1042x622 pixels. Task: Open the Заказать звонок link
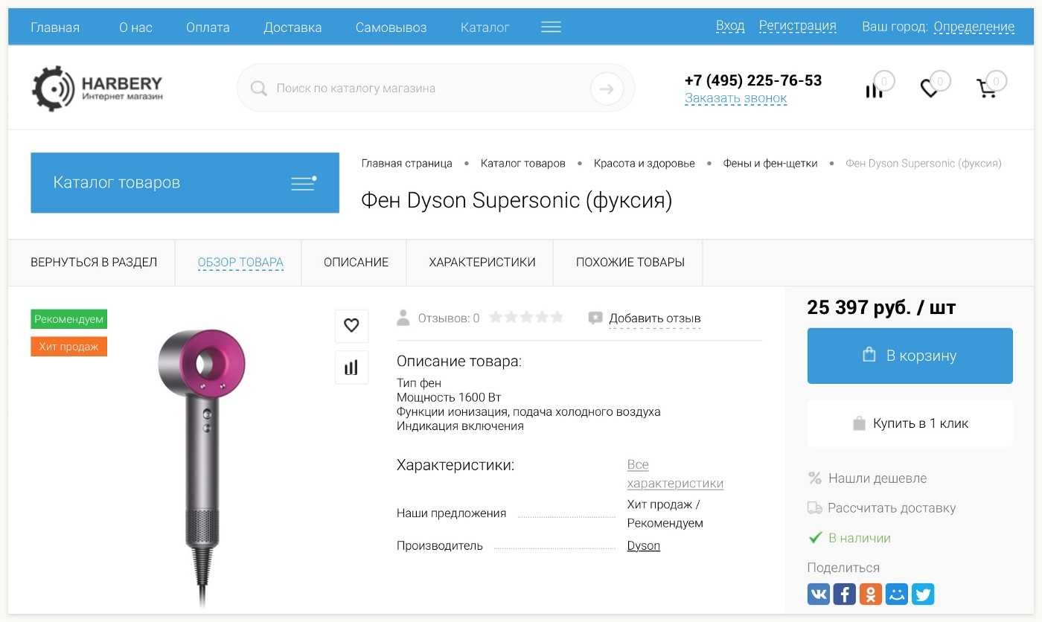pyautogui.click(x=735, y=98)
